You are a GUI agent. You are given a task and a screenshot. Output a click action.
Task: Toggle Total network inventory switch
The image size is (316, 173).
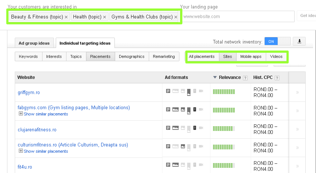pyautogui.click(x=278, y=41)
